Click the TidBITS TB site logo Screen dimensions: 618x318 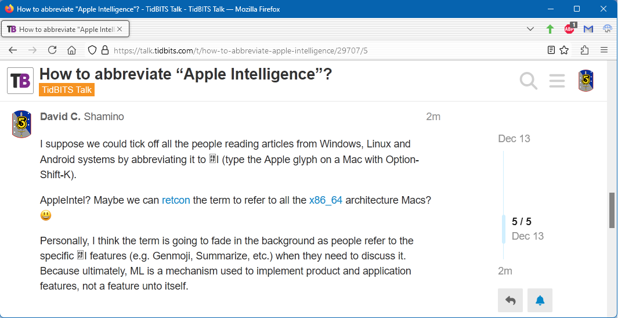[x=20, y=81]
